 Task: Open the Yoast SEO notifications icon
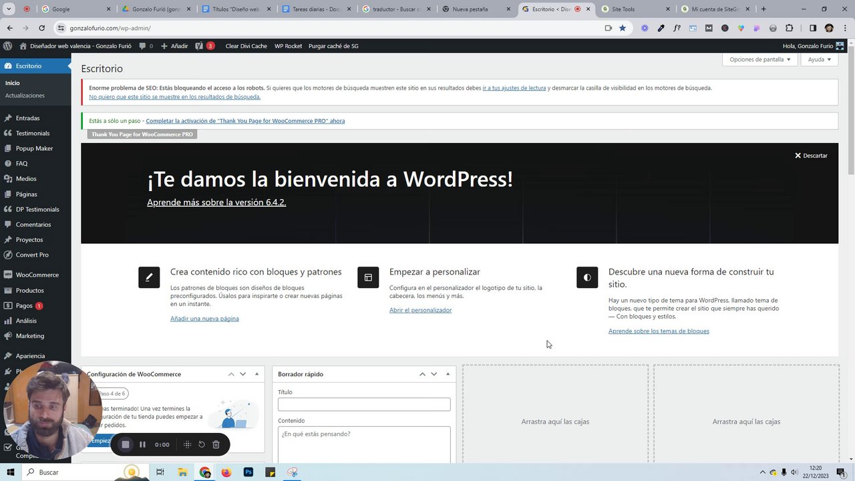tap(204, 46)
